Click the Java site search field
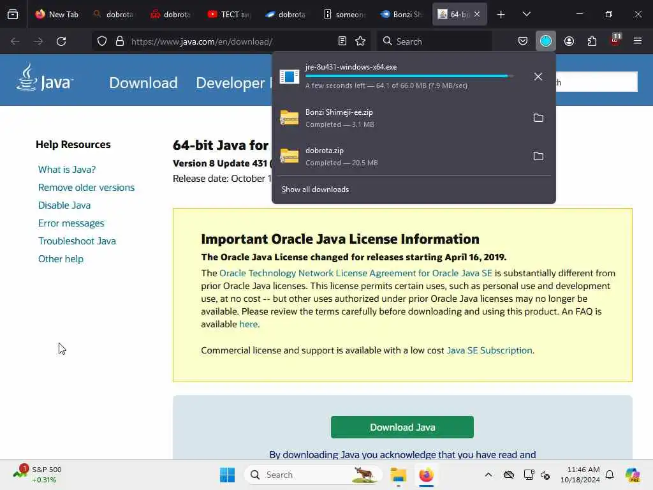Viewport: 653px width, 490px height. [597, 82]
